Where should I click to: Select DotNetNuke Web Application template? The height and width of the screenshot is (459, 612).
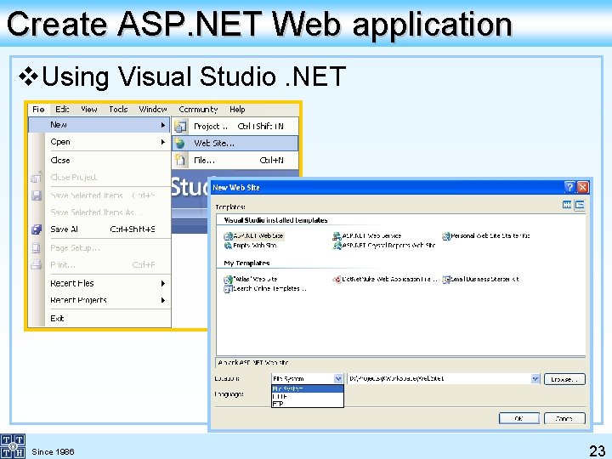click(x=385, y=280)
